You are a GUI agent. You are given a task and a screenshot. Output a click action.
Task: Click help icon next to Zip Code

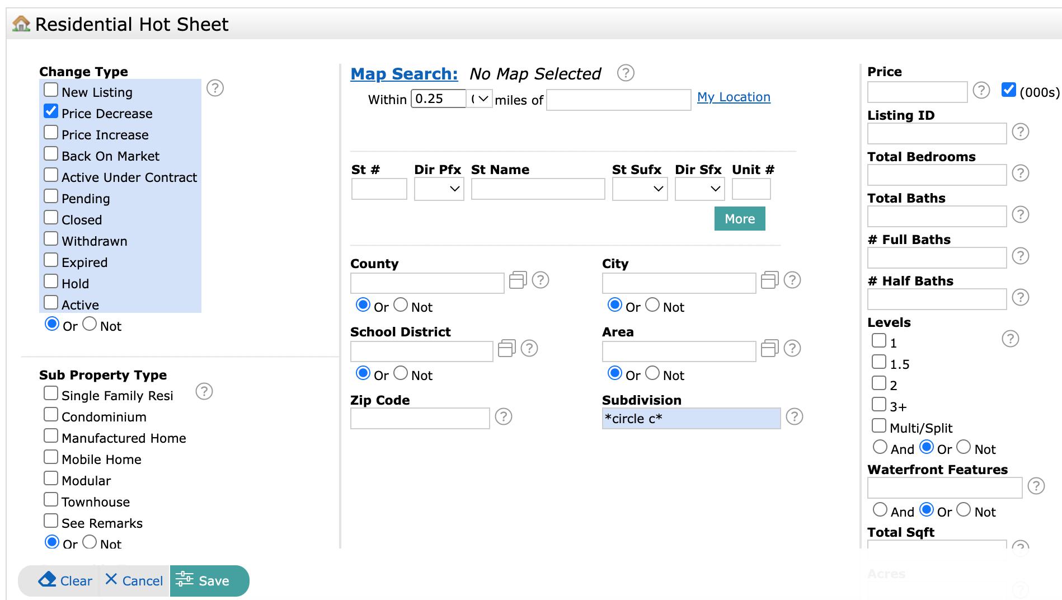click(x=503, y=416)
